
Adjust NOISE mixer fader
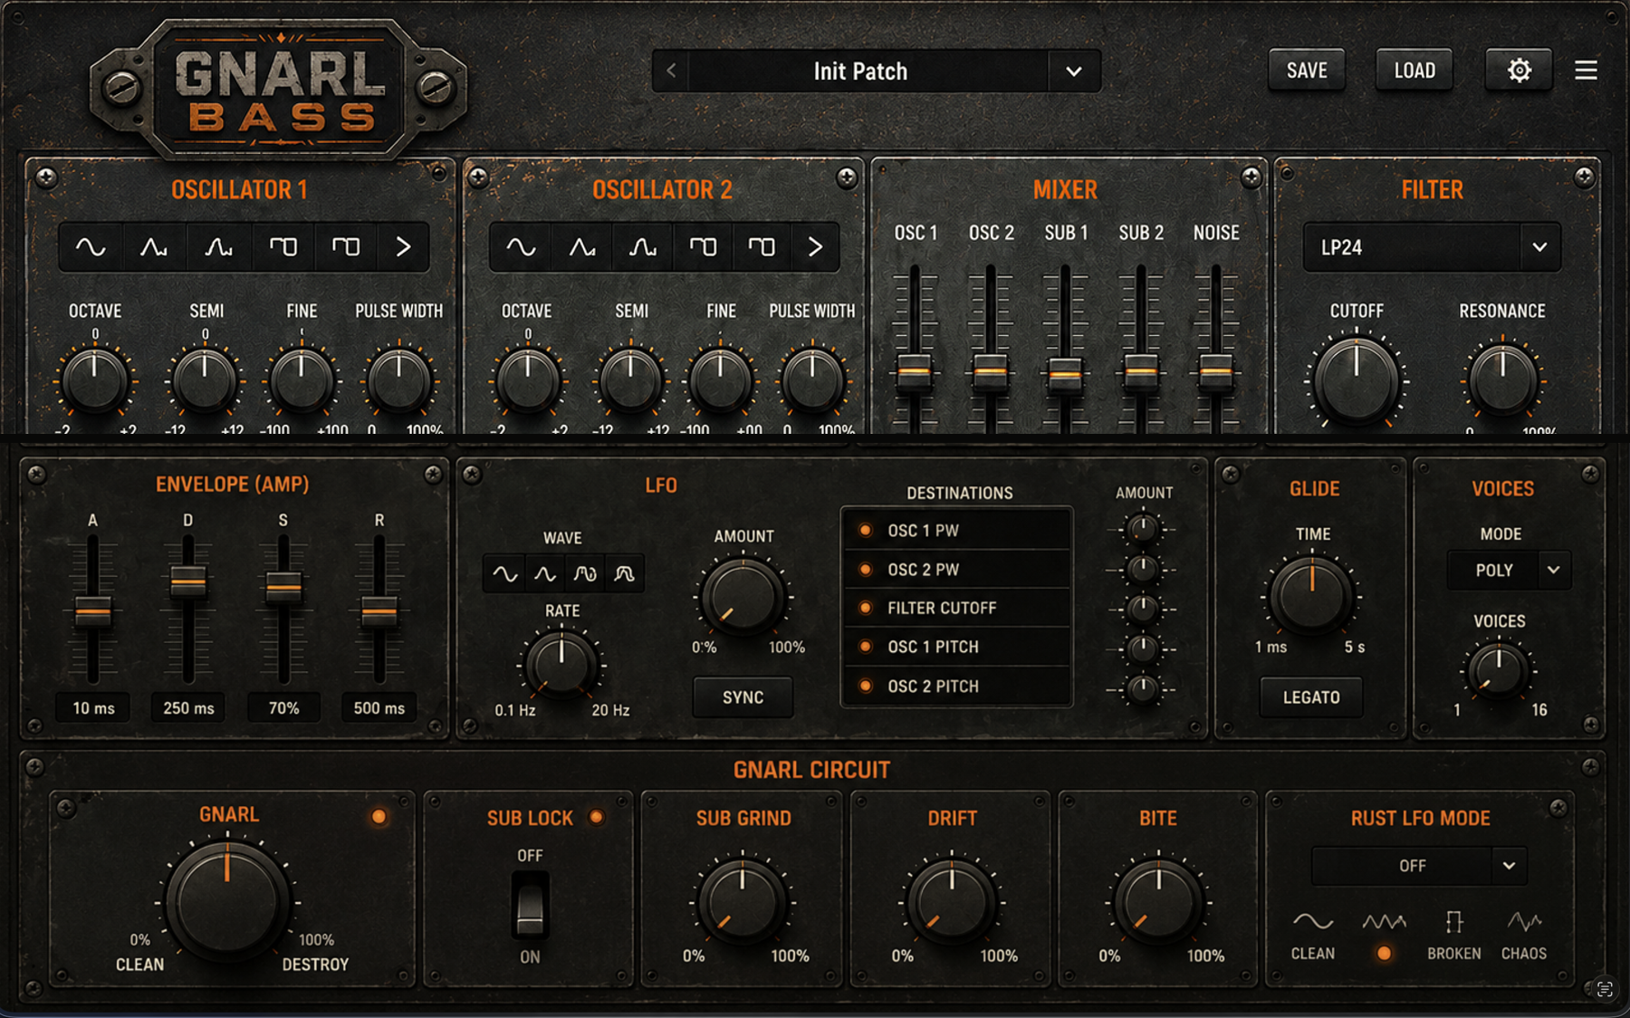pyautogui.click(x=1215, y=372)
